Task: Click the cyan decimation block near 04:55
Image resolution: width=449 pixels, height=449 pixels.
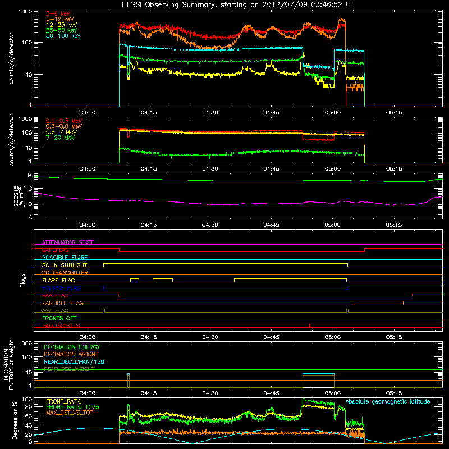Action: pos(318,374)
